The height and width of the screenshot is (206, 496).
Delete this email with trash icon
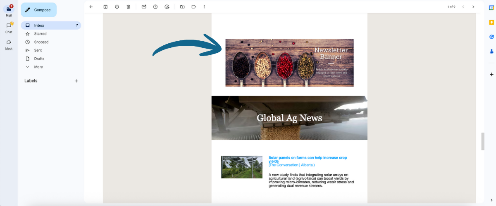pos(128,7)
